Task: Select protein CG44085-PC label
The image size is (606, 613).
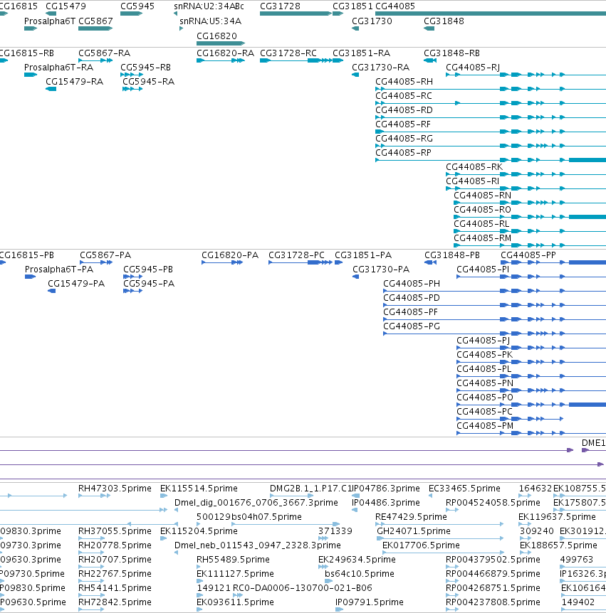Action: (484, 412)
